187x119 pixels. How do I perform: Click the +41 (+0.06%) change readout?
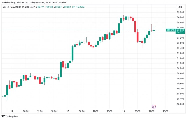pyautogui.click(x=78, y=7)
